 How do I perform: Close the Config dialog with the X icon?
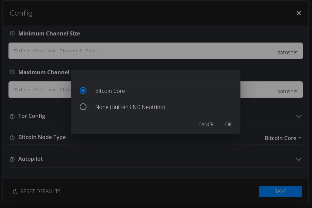298,13
